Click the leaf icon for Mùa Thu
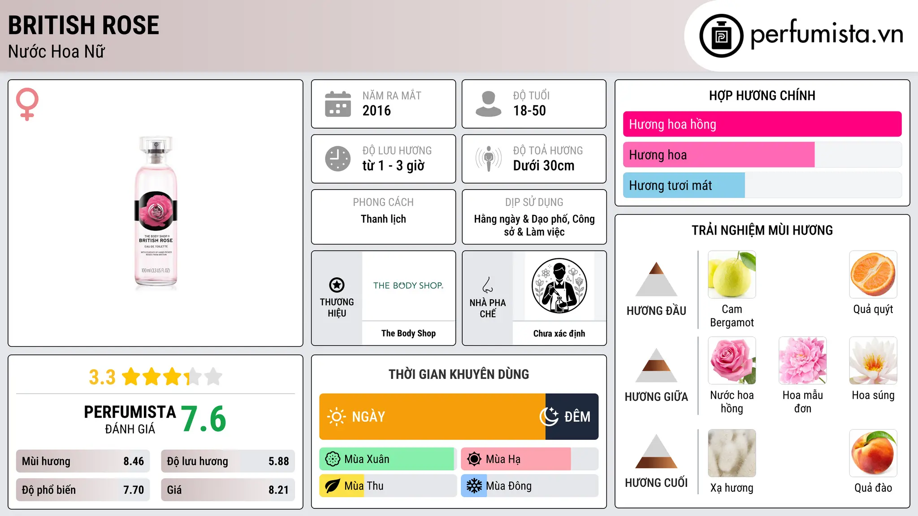The width and height of the screenshot is (918, 516). (333, 486)
